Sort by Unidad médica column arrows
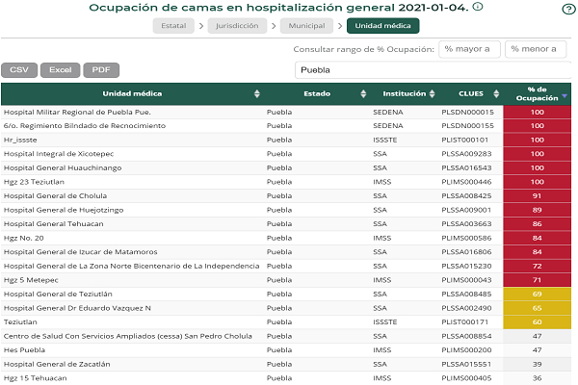The image size is (578, 385). point(257,94)
